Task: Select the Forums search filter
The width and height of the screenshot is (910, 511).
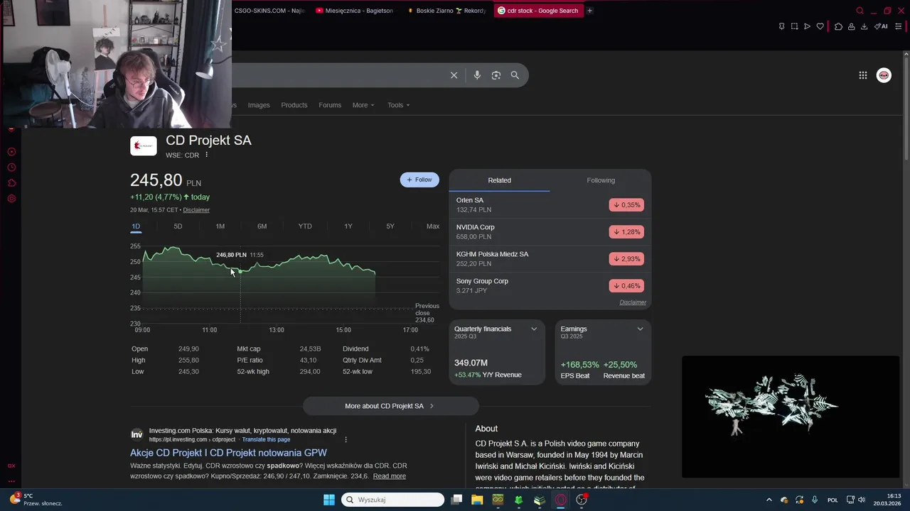Action: point(330,105)
